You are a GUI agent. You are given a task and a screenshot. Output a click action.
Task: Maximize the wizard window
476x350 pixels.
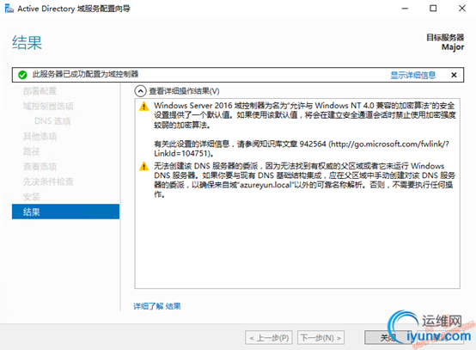(433, 9)
